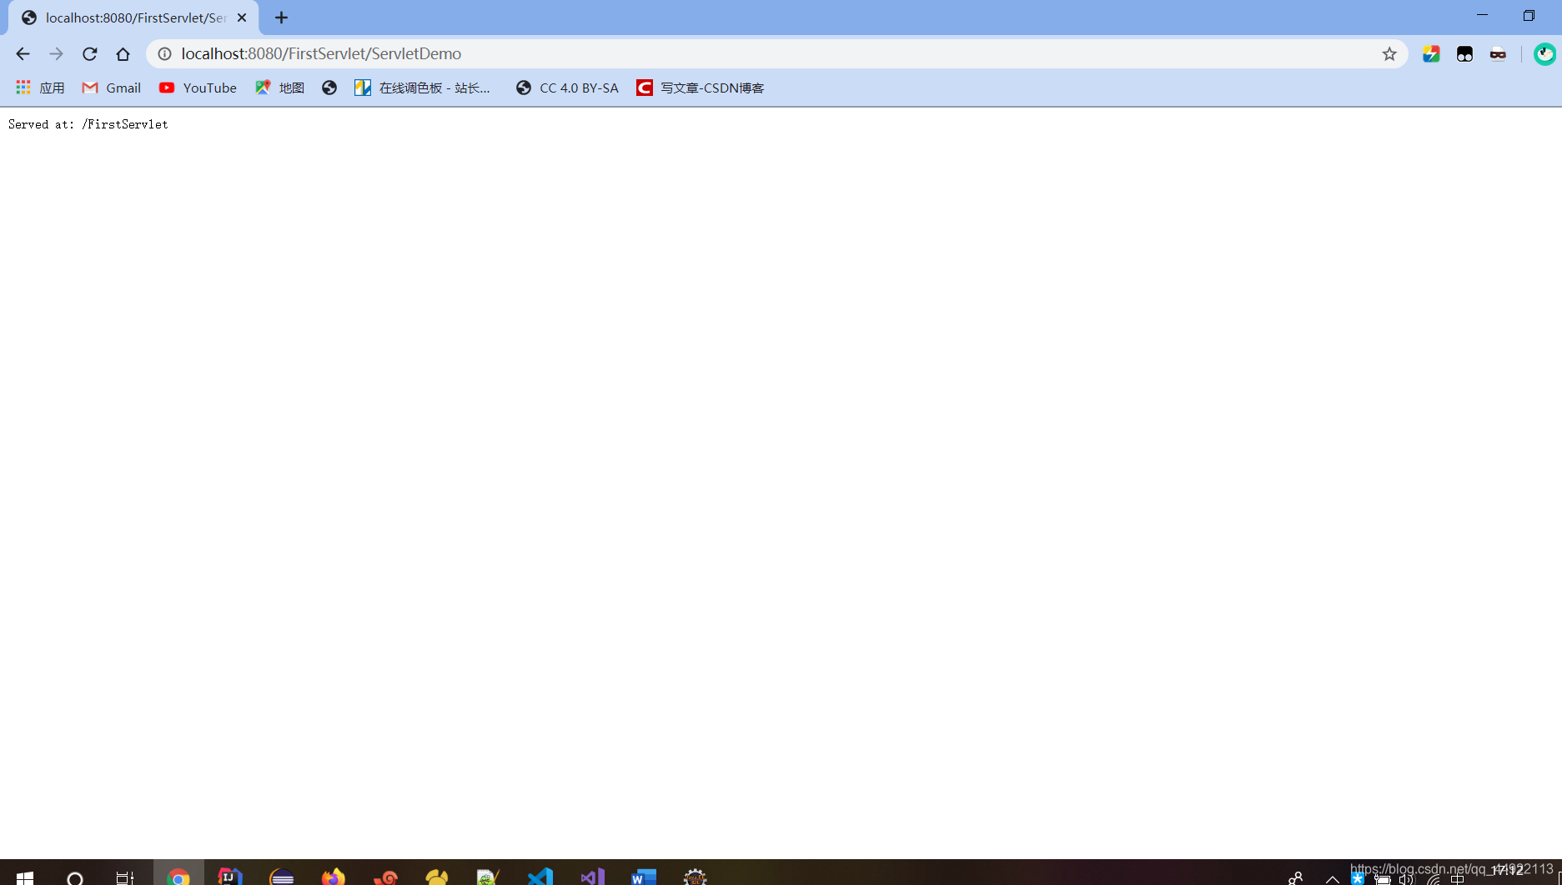This screenshot has width=1562, height=885.
Task: Open Visual Studio from the taskbar
Action: (x=592, y=877)
